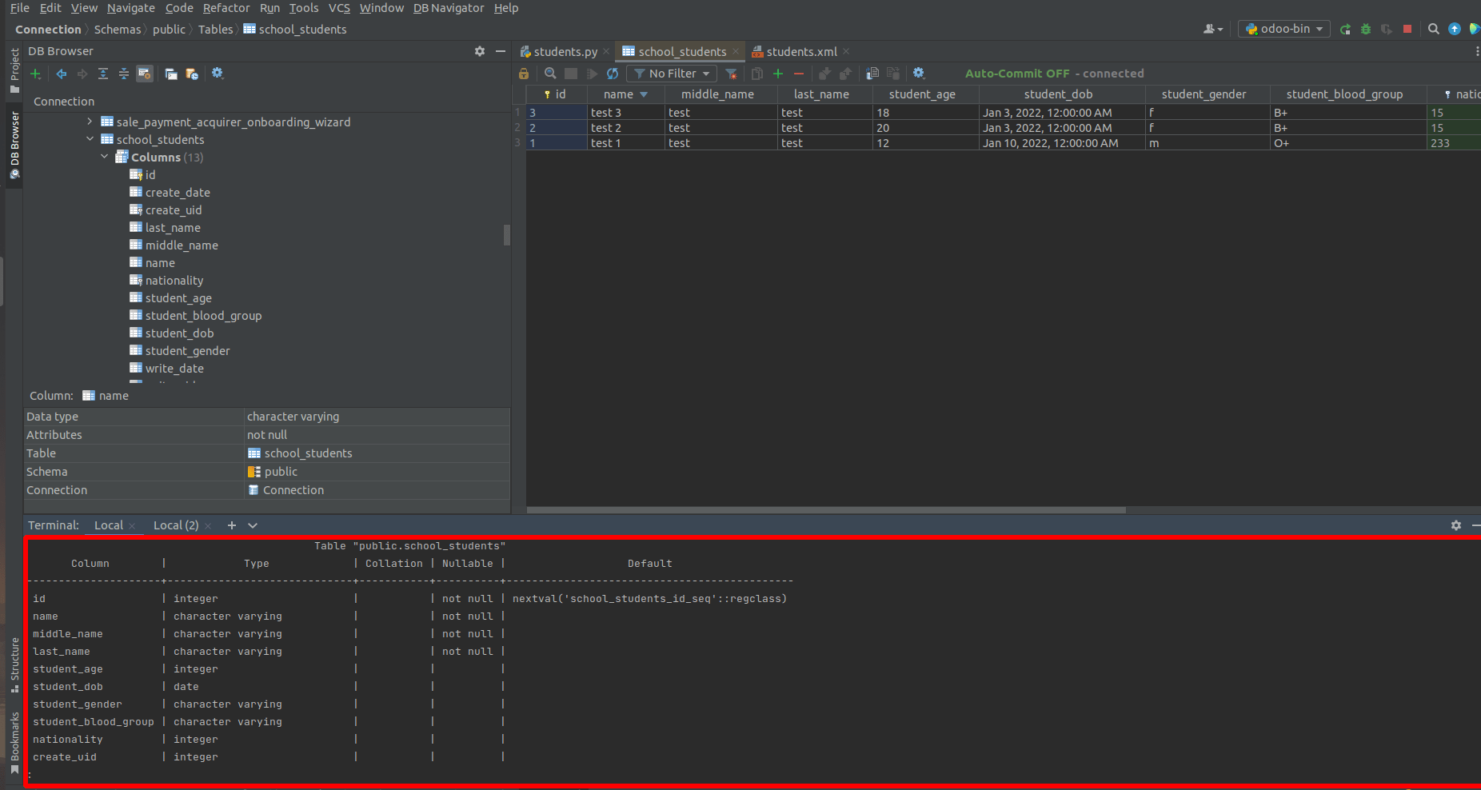Collapse the school_students table node

[90, 139]
